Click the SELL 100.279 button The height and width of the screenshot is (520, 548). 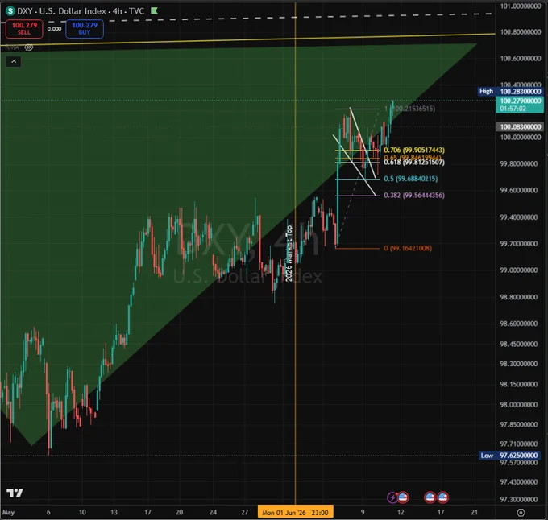(x=24, y=29)
